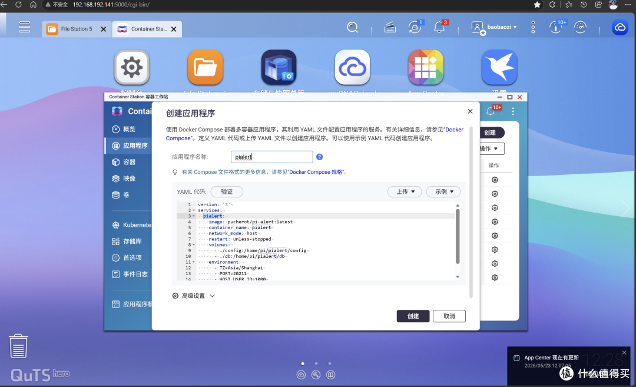Select 应用程序 in Container Station sidebar
The image size is (636, 387).
coord(128,145)
